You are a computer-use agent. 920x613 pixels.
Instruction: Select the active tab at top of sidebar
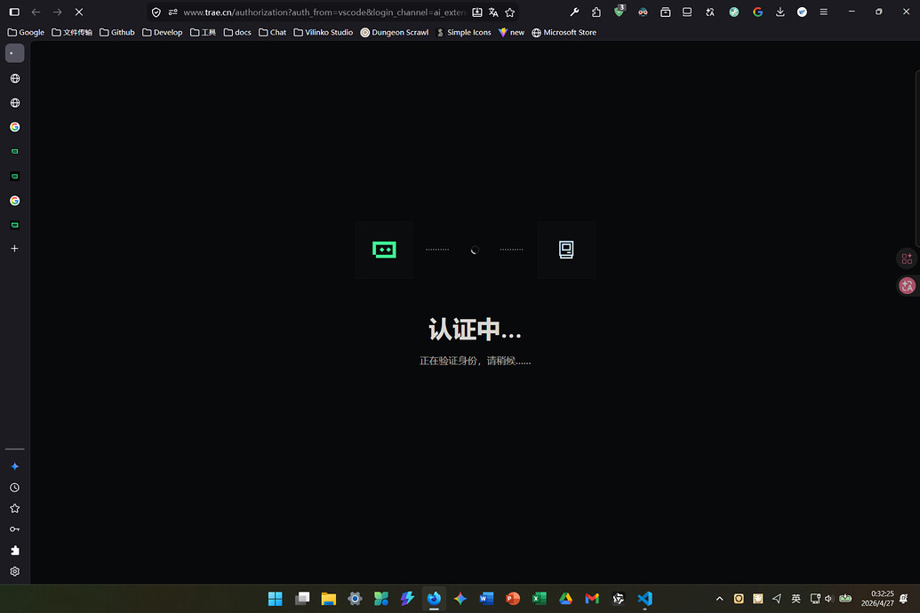coord(15,53)
